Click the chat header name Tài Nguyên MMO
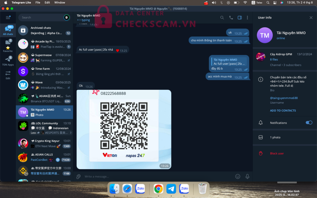Screen dimensions: 317x198 88,15
